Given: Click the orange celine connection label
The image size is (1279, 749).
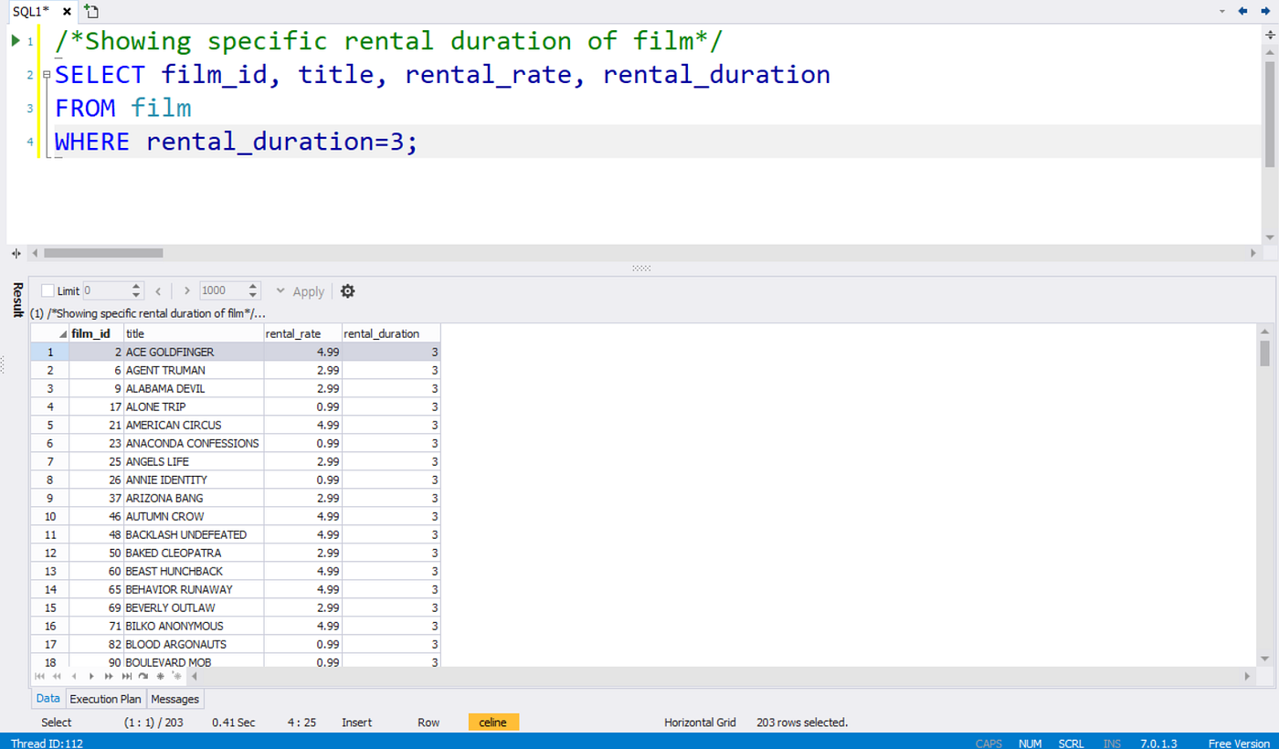Looking at the screenshot, I should coord(493,722).
